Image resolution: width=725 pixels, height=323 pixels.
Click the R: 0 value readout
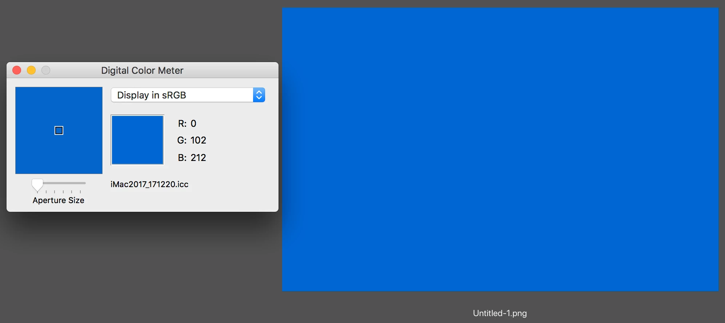pos(187,124)
